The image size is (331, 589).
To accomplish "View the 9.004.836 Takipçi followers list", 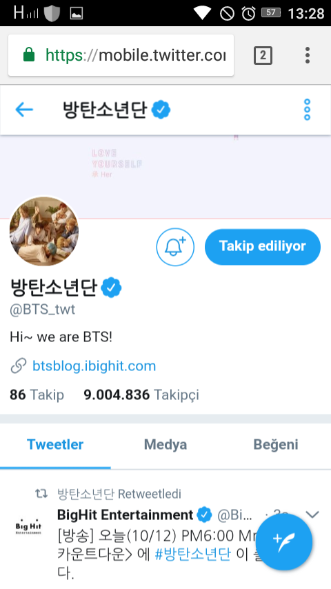I will [x=141, y=395].
